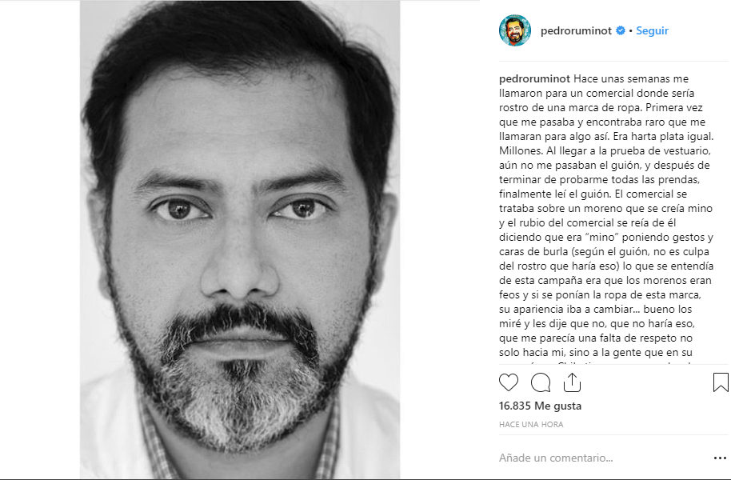
Task: View who liked via 16.835 Me gusta
Action: 540,406
